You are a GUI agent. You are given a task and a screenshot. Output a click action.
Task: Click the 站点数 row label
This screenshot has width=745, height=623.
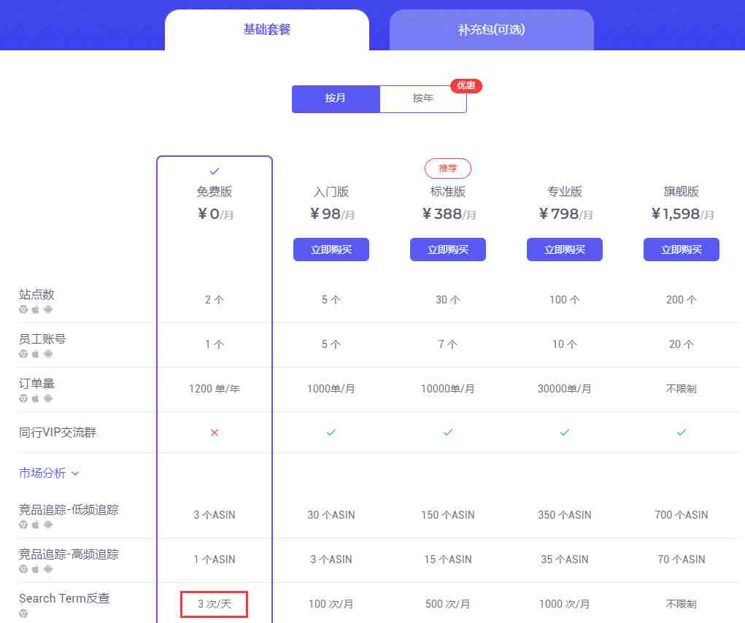pyautogui.click(x=36, y=295)
